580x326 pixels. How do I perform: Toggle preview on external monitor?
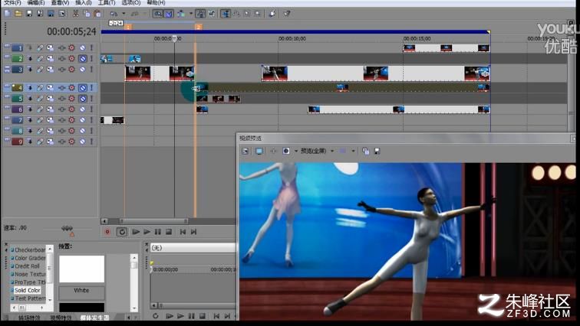259,152
